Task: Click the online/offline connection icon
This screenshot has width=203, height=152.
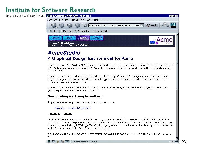Action: tap(171, 142)
